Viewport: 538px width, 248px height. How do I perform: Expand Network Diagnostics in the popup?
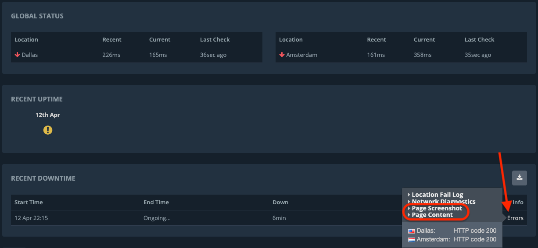click(x=443, y=202)
